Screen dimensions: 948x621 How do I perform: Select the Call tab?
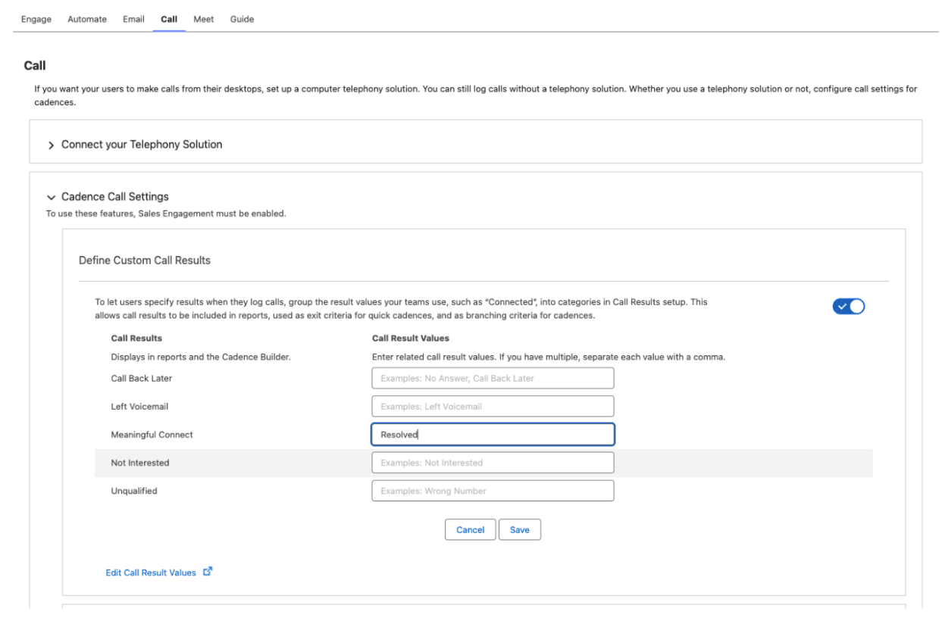(169, 19)
